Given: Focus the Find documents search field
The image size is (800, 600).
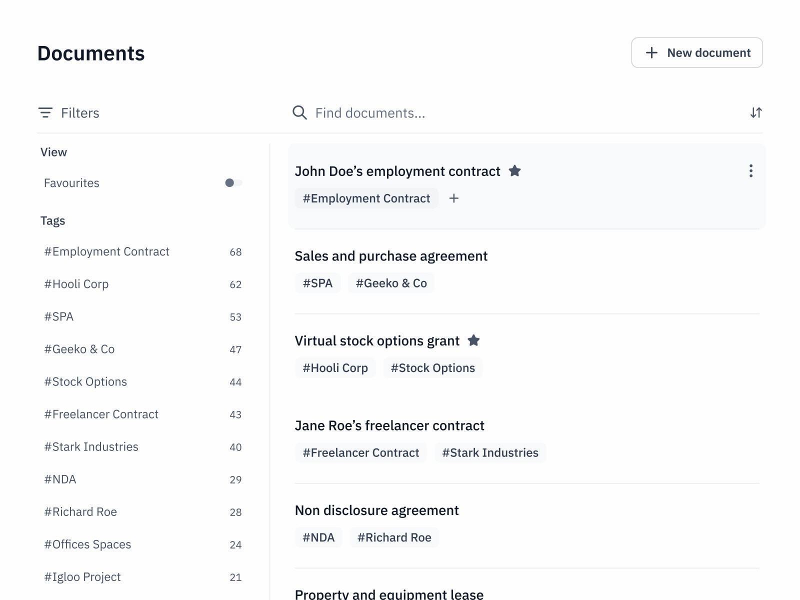Looking at the screenshot, I should [500, 113].
